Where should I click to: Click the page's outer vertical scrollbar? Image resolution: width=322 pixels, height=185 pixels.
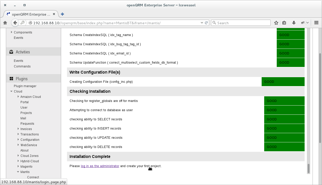320,98
